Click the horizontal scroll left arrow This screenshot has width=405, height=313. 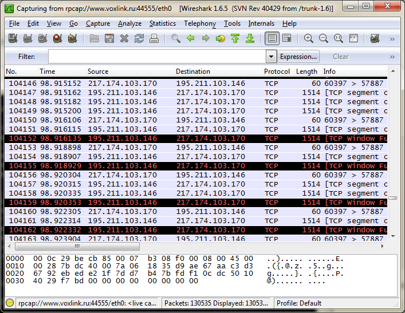[x=9, y=246]
